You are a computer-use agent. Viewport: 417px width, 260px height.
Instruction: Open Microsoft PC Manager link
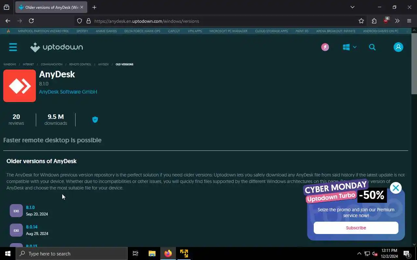coord(228,31)
